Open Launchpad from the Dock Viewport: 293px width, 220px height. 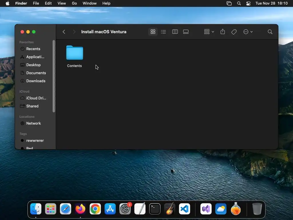tap(51, 209)
